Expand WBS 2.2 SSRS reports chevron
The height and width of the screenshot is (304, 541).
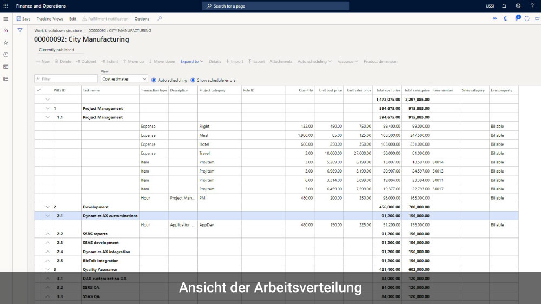click(x=48, y=234)
